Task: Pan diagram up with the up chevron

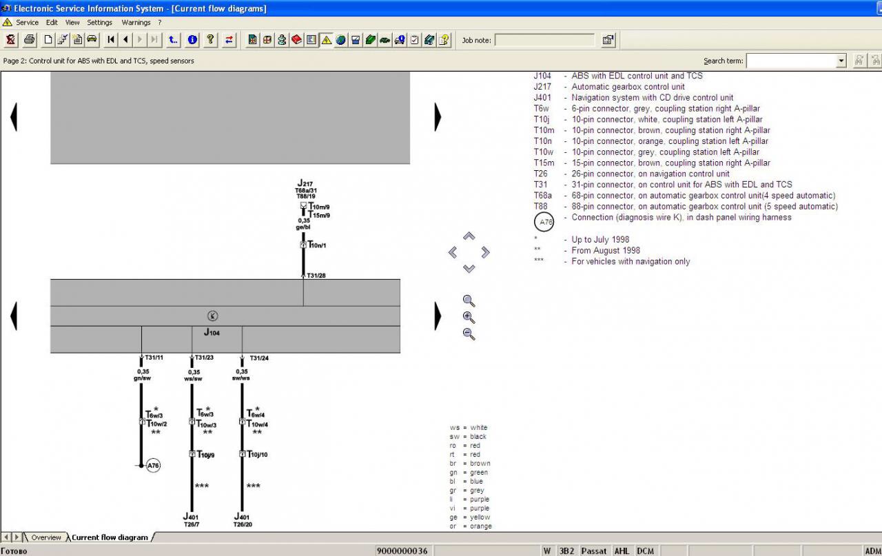Action: (x=469, y=236)
